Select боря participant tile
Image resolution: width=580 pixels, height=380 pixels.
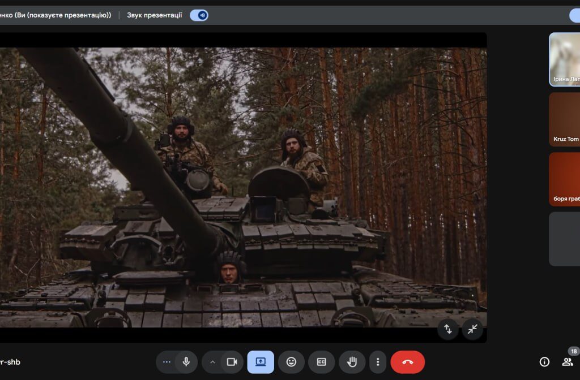pyautogui.click(x=564, y=179)
